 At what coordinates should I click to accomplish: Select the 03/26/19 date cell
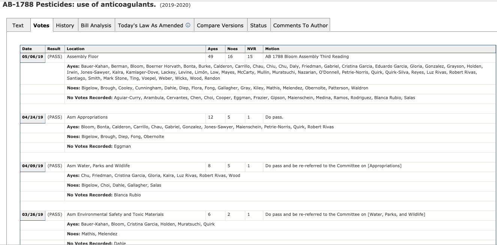pyautogui.click(x=33, y=215)
